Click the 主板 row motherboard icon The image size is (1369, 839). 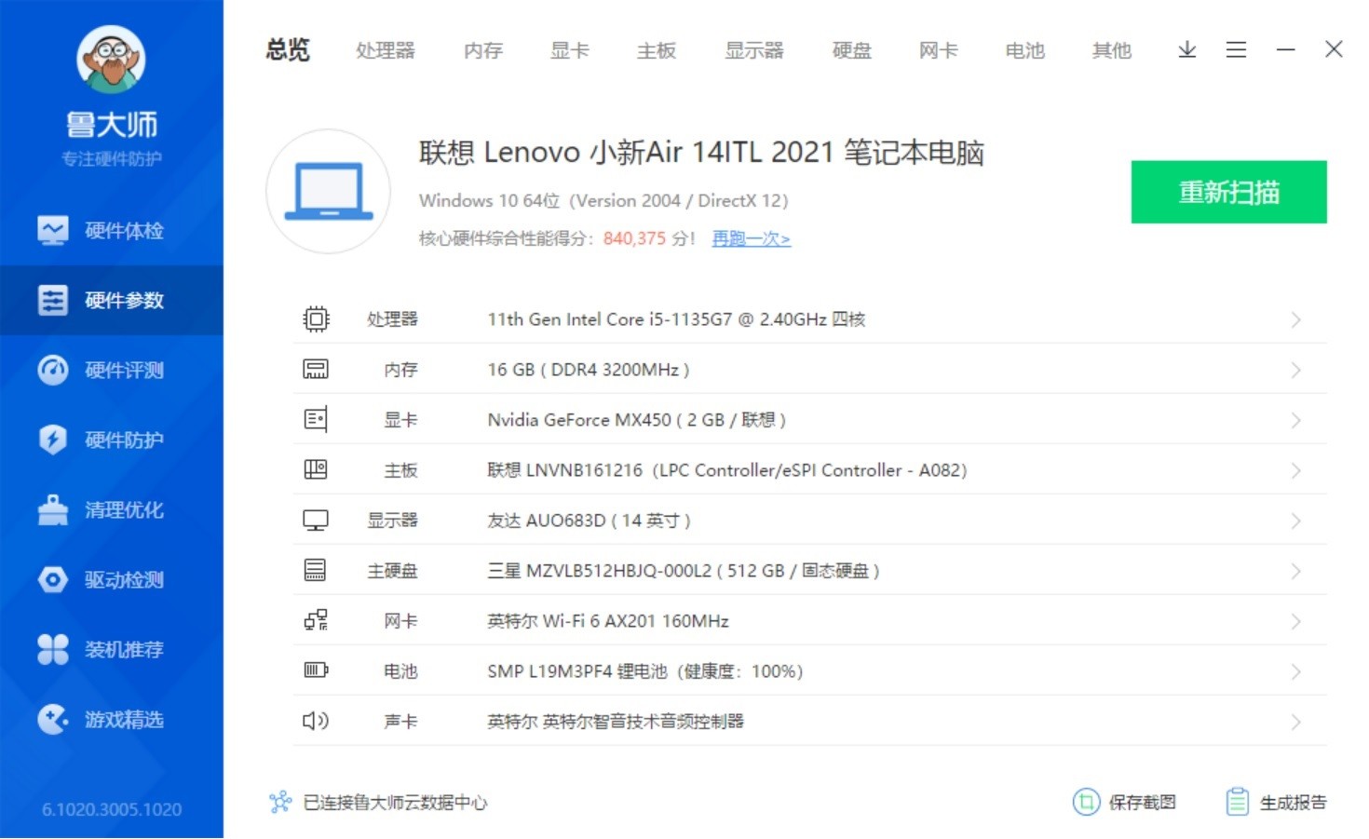(316, 470)
